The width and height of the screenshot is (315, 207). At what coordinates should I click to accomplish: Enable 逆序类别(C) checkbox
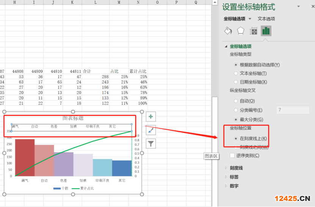(232, 155)
